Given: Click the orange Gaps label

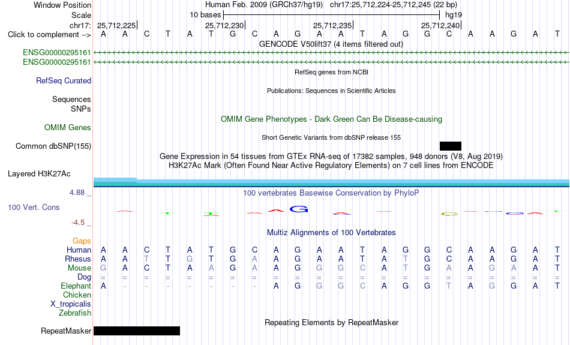Looking at the screenshot, I should [82, 241].
